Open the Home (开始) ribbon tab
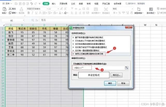166x107 pixels. [46, 4]
